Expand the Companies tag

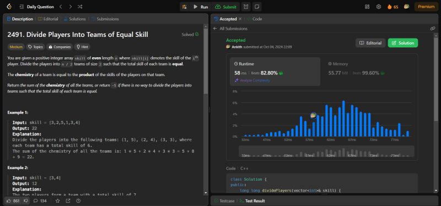point(60,47)
